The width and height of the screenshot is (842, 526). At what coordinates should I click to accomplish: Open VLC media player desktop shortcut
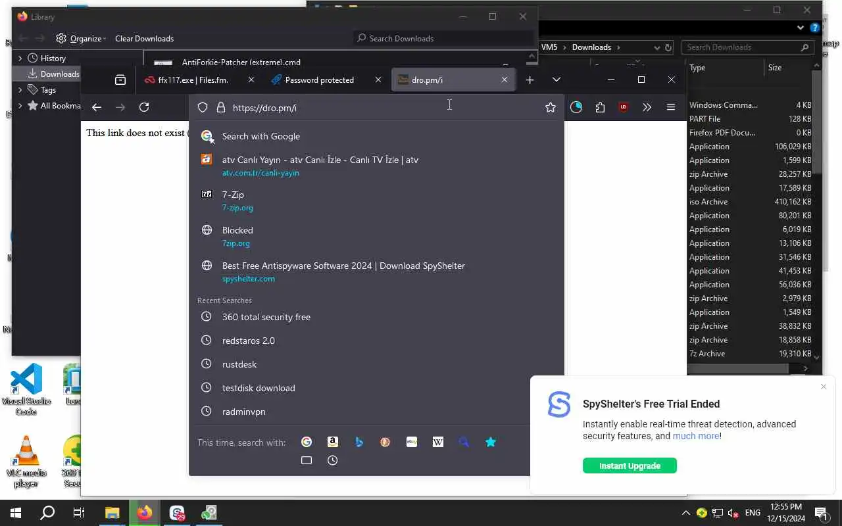[26, 462]
